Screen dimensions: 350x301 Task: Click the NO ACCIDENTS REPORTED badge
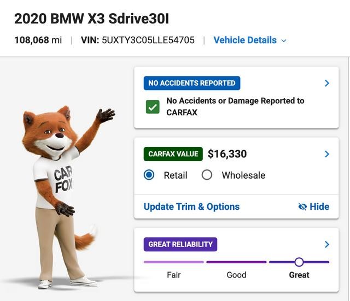pos(192,83)
